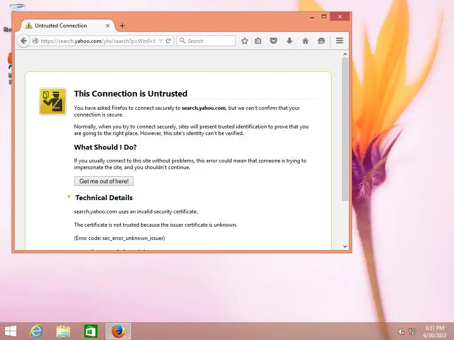
Task: Click the muted volume tray icon
Action: 401,331
